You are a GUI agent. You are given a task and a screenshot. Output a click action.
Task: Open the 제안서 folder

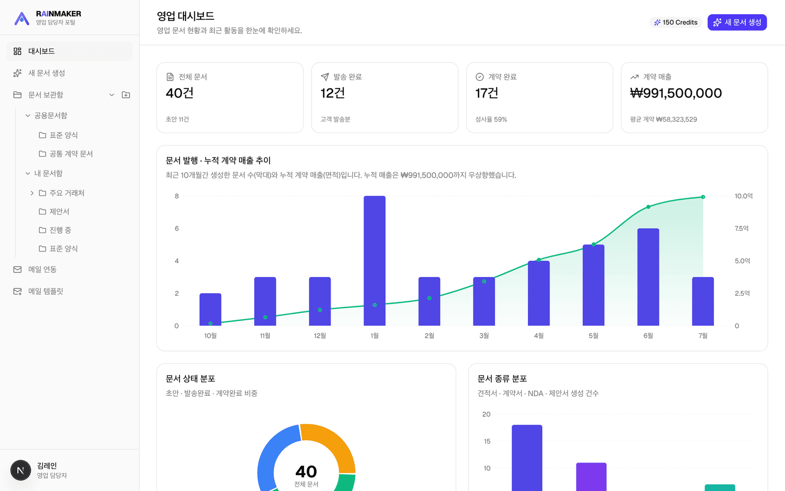(59, 212)
